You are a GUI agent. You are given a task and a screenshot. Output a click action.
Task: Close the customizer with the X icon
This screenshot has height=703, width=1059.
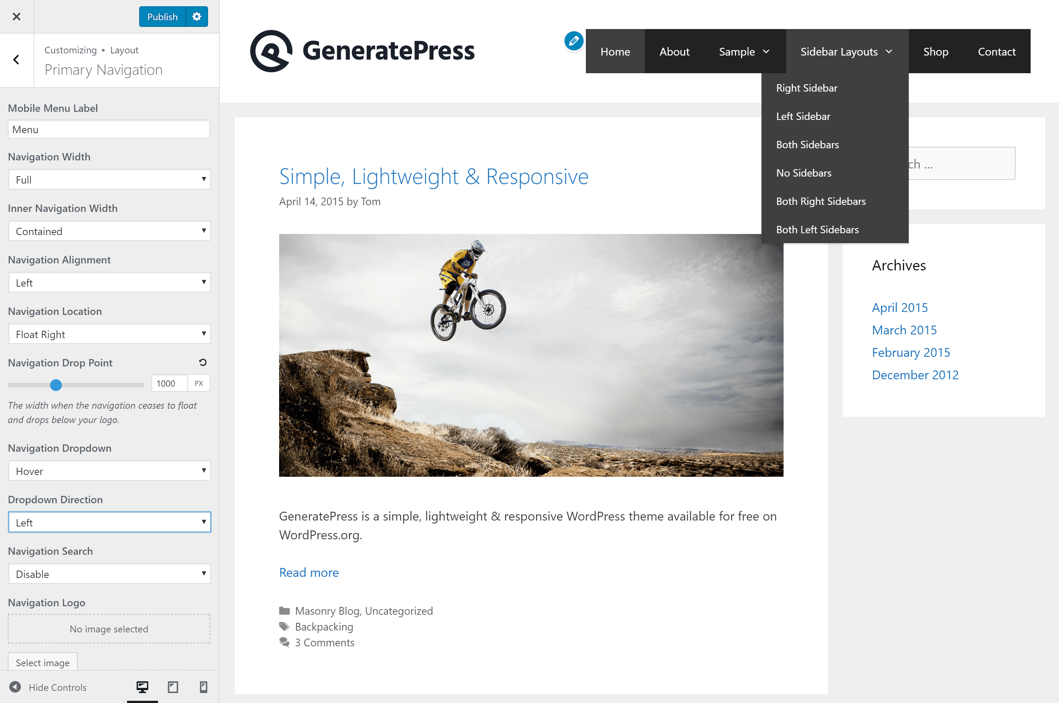point(17,17)
